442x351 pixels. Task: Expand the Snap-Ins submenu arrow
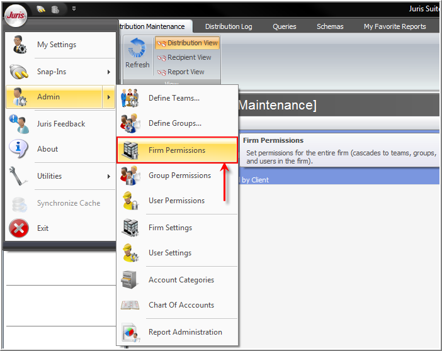coord(109,72)
